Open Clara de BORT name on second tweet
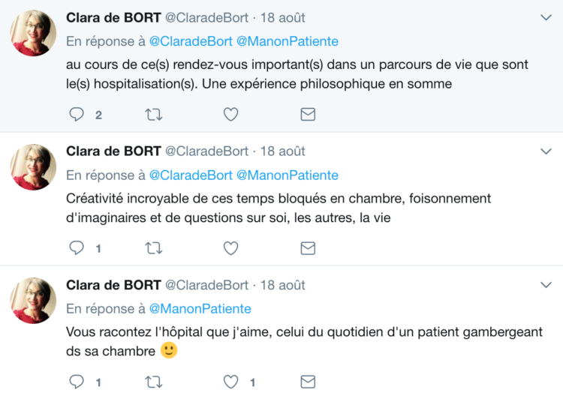 (113, 151)
